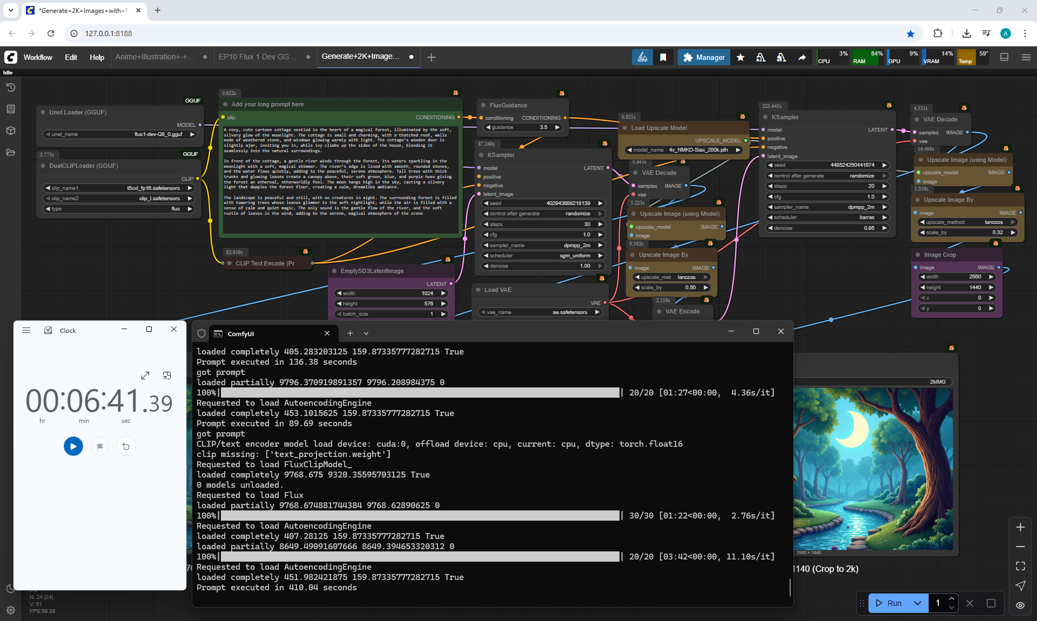Open unet_name combo flux1-dev-Q8_0.gguf

[120, 134]
